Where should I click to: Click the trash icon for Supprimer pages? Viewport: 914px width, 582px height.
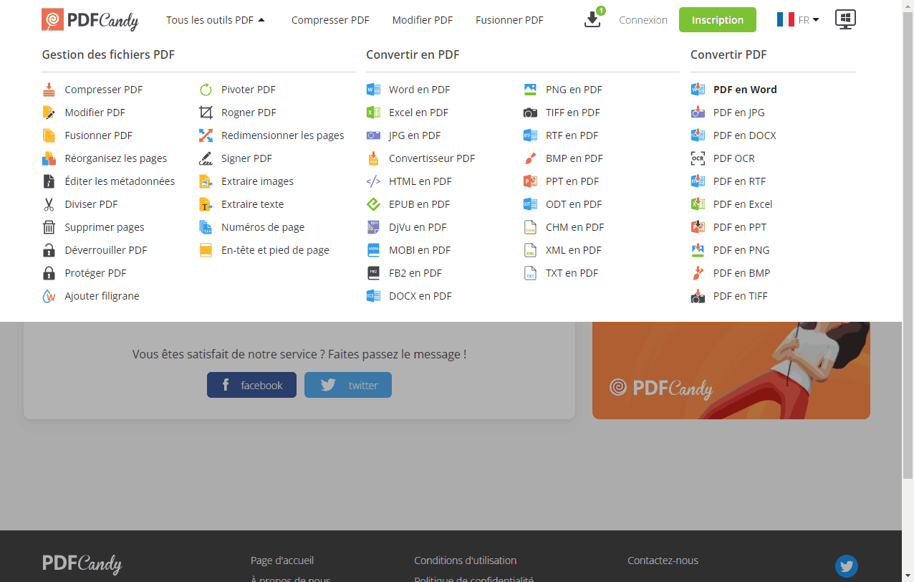coord(49,227)
